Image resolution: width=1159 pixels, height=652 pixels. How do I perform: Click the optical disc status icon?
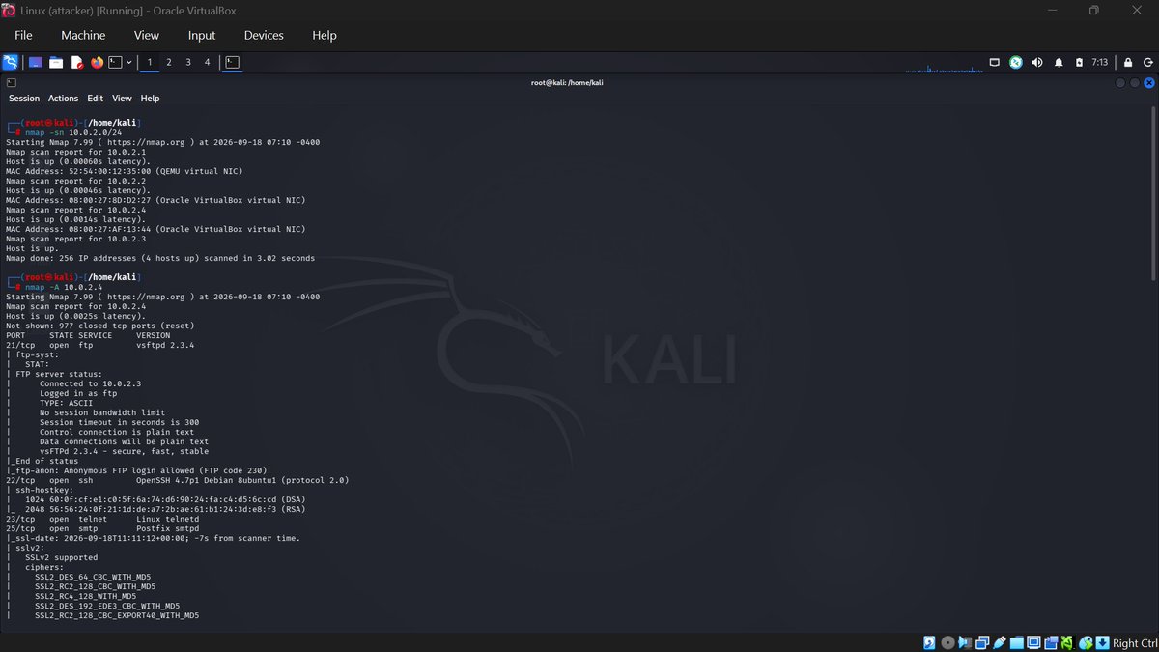point(948,643)
